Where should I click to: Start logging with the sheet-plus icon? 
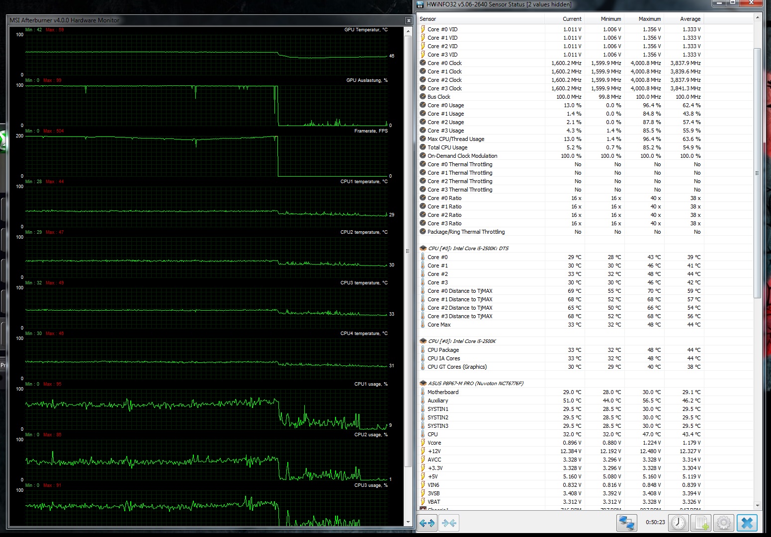pyautogui.click(x=701, y=523)
